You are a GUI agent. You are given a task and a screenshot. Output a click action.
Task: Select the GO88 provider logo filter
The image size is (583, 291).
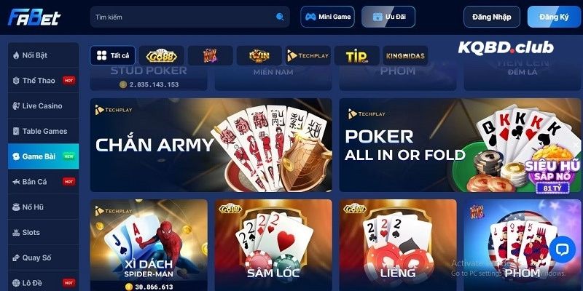coord(161,56)
